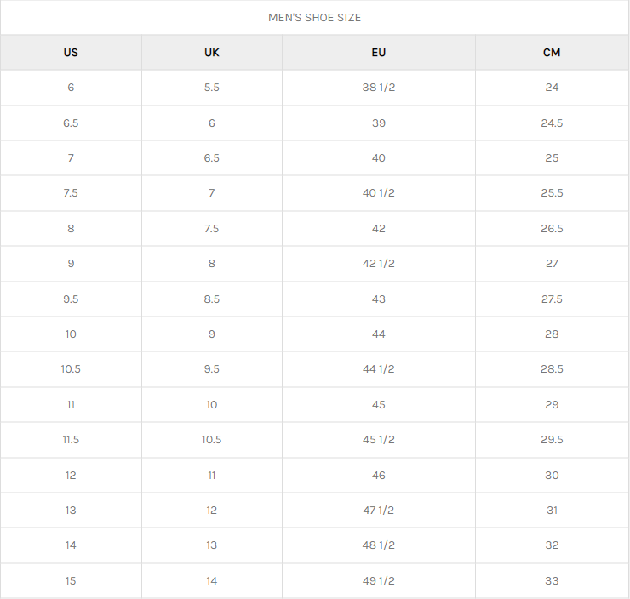The height and width of the screenshot is (599, 630).
Task: Click EU size 47 1/2 cell
Action: coord(379,511)
